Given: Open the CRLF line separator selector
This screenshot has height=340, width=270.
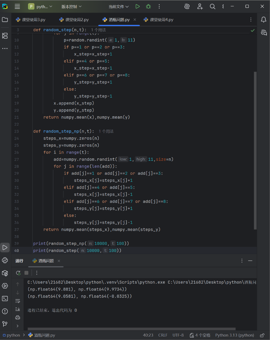Looking at the screenshot, I should pos(163,335).
